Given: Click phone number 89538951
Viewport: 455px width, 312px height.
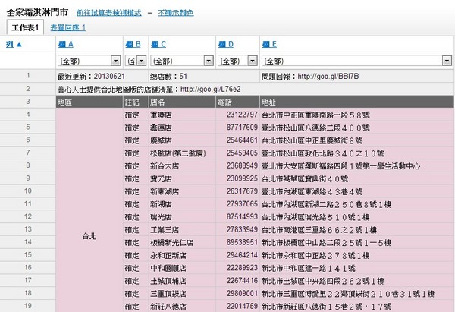Looking at the screenshot, I should pos(242,242).
